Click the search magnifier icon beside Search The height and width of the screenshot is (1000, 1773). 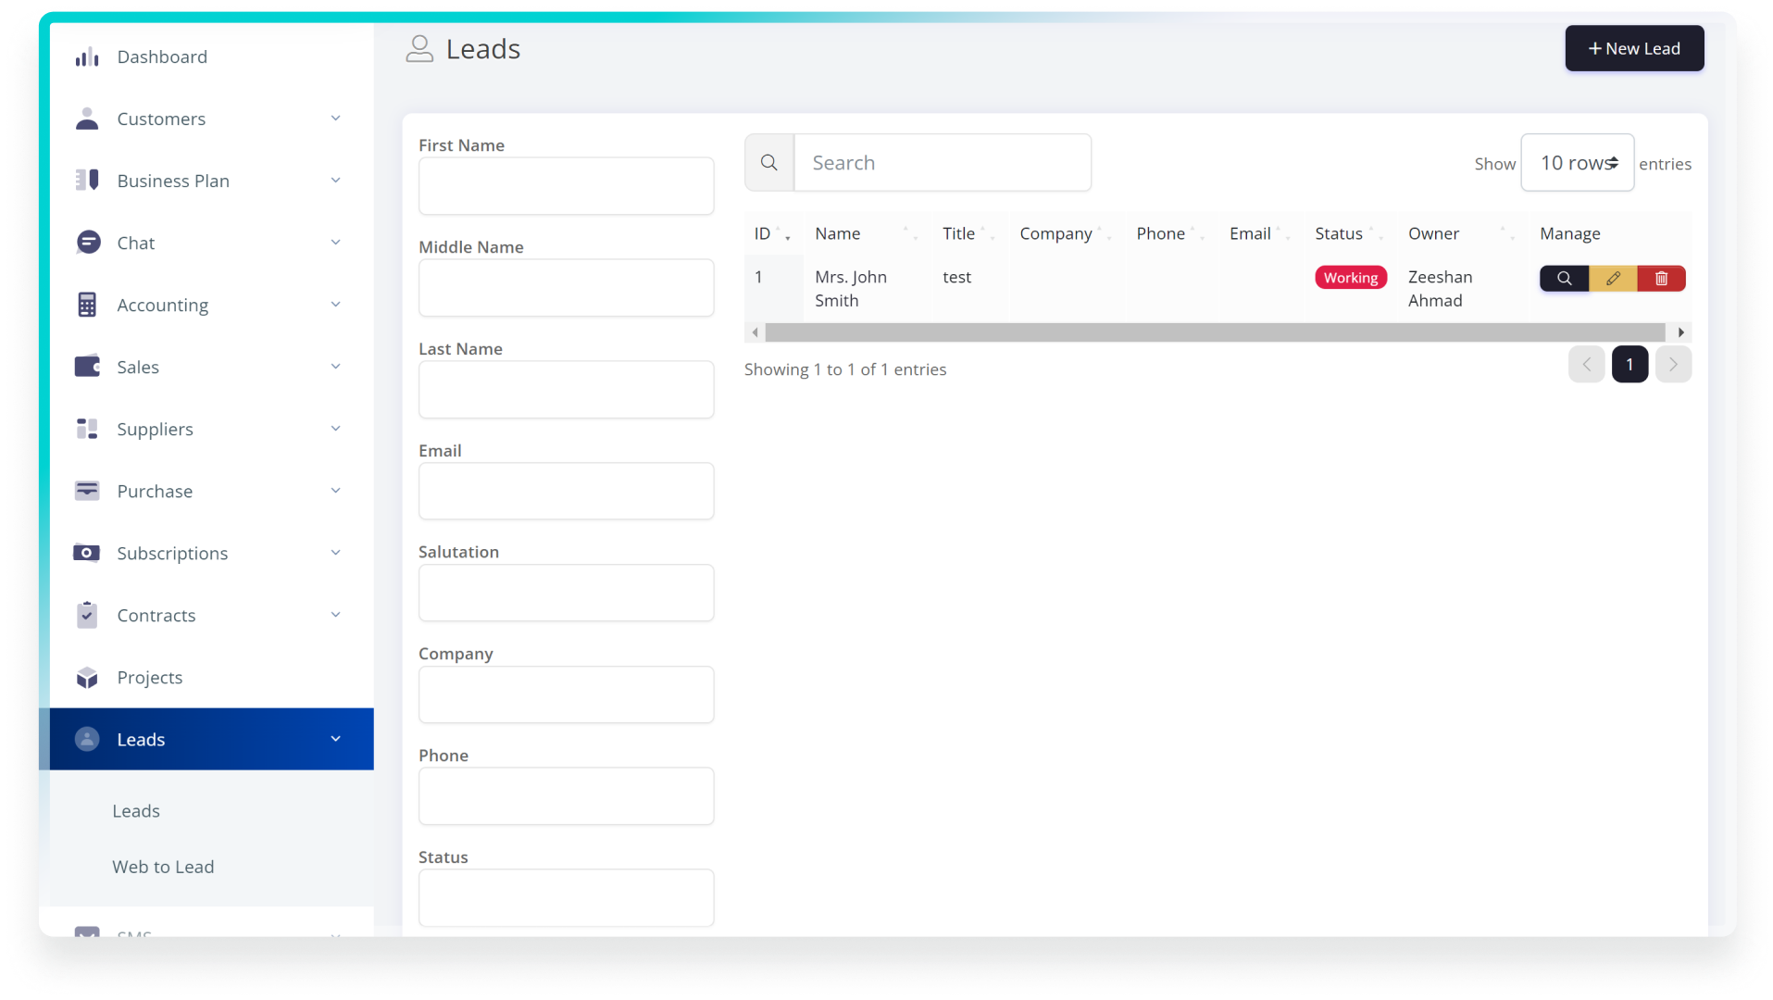[769, 163]
